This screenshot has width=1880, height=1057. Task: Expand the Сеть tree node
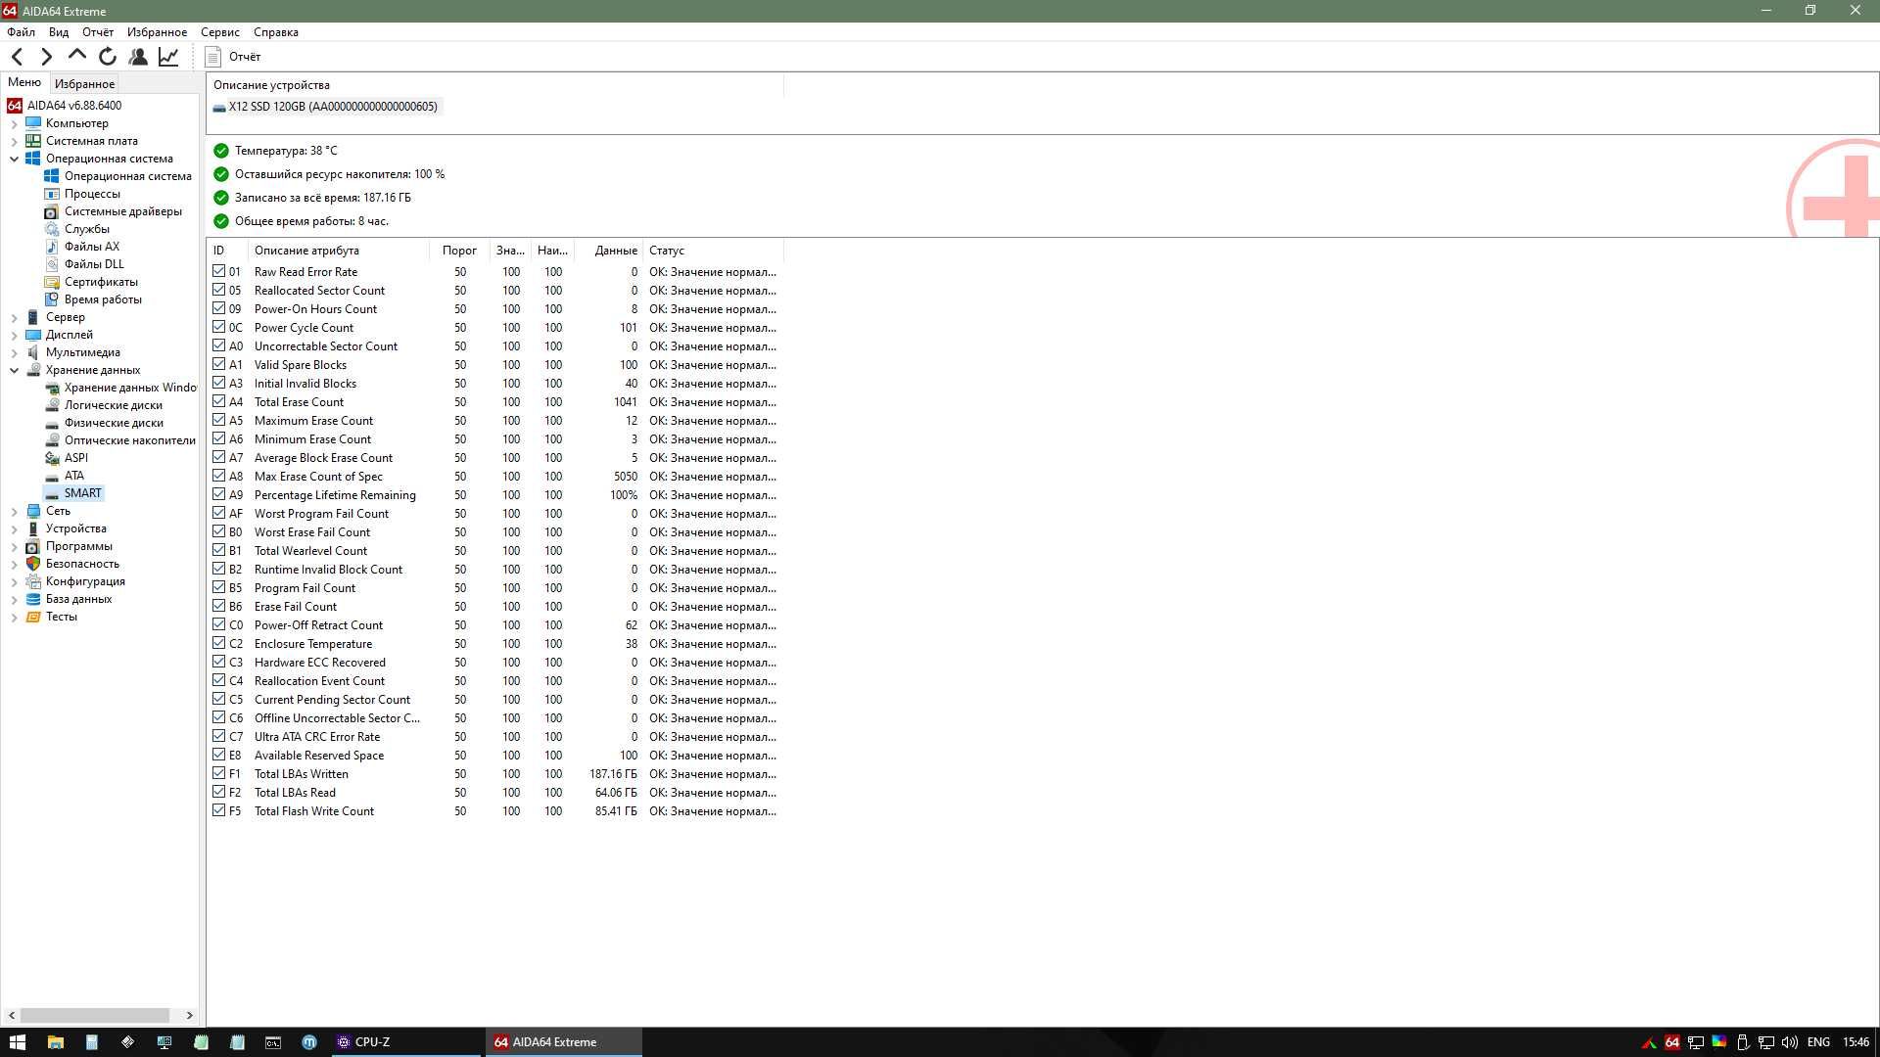point(14,511)
